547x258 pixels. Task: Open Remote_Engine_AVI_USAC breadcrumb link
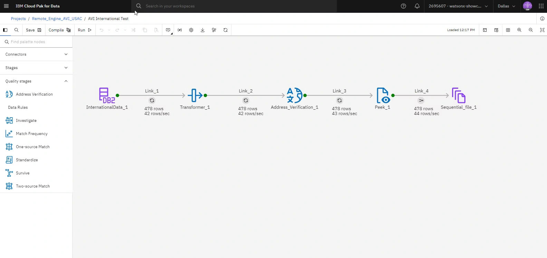pyautogui.click(x=57, y=19)
